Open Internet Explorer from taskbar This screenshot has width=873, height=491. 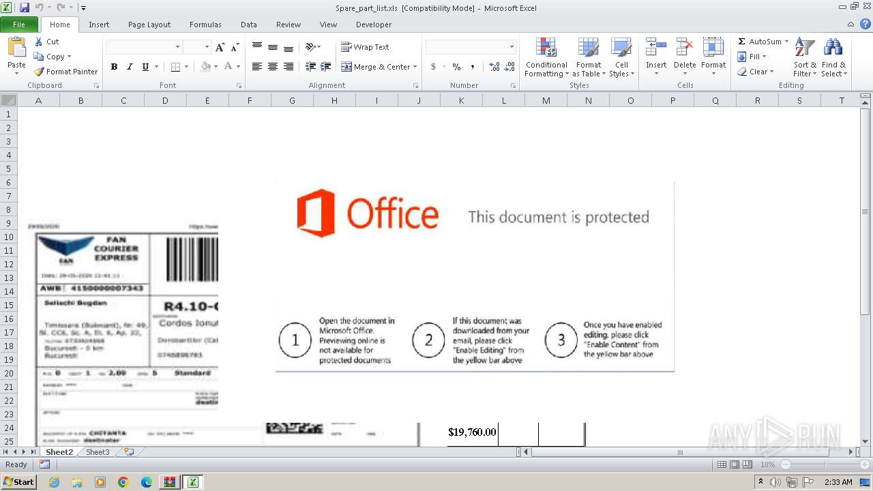pyautogui.click(x=54, y=482)
